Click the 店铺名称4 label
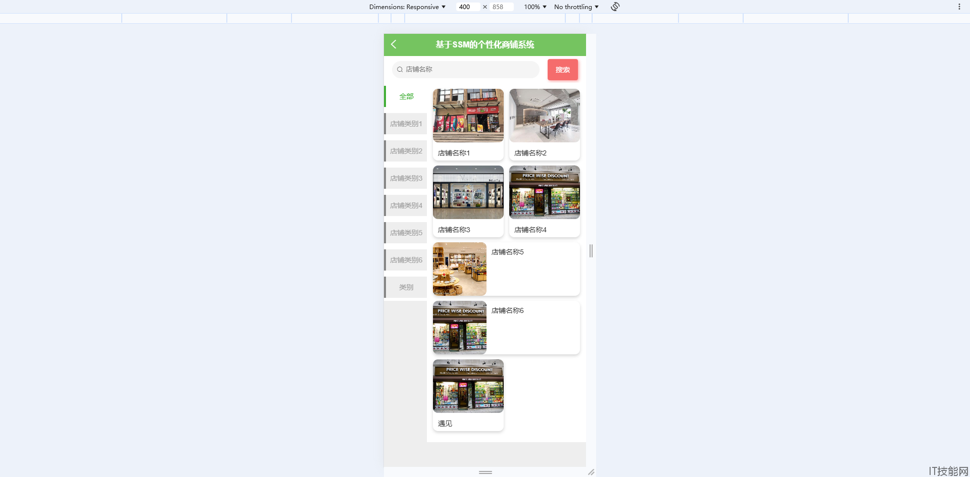The width and height of the screenshot is (970, 477). tap(530, 230)
